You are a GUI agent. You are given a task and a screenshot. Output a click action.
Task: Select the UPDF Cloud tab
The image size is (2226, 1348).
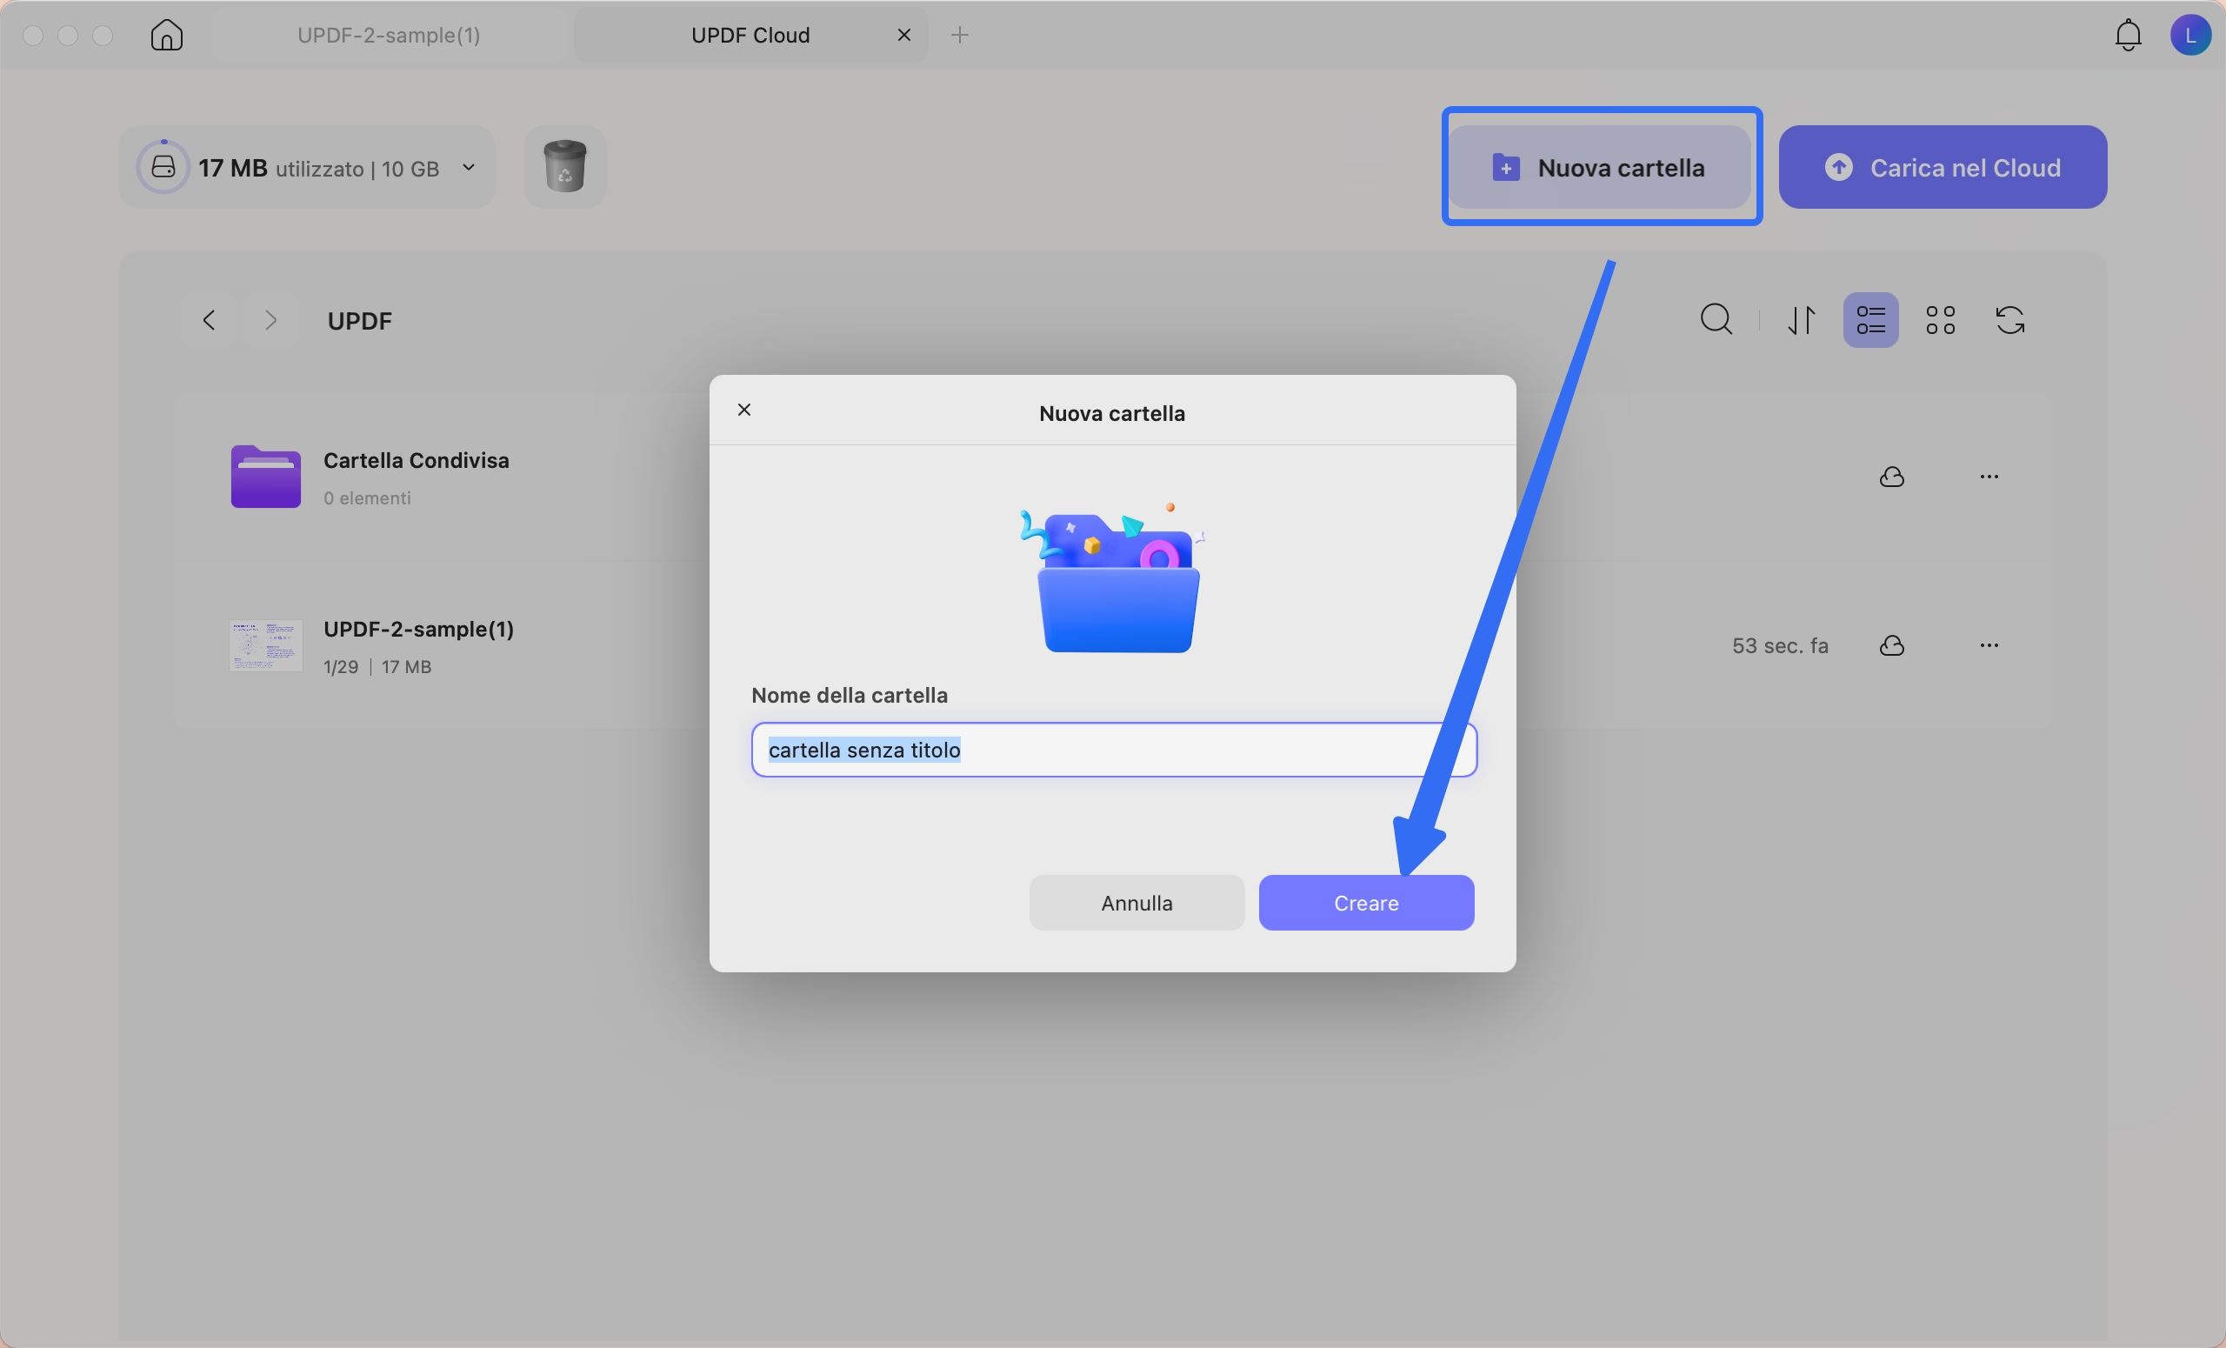tap(750, 36)
